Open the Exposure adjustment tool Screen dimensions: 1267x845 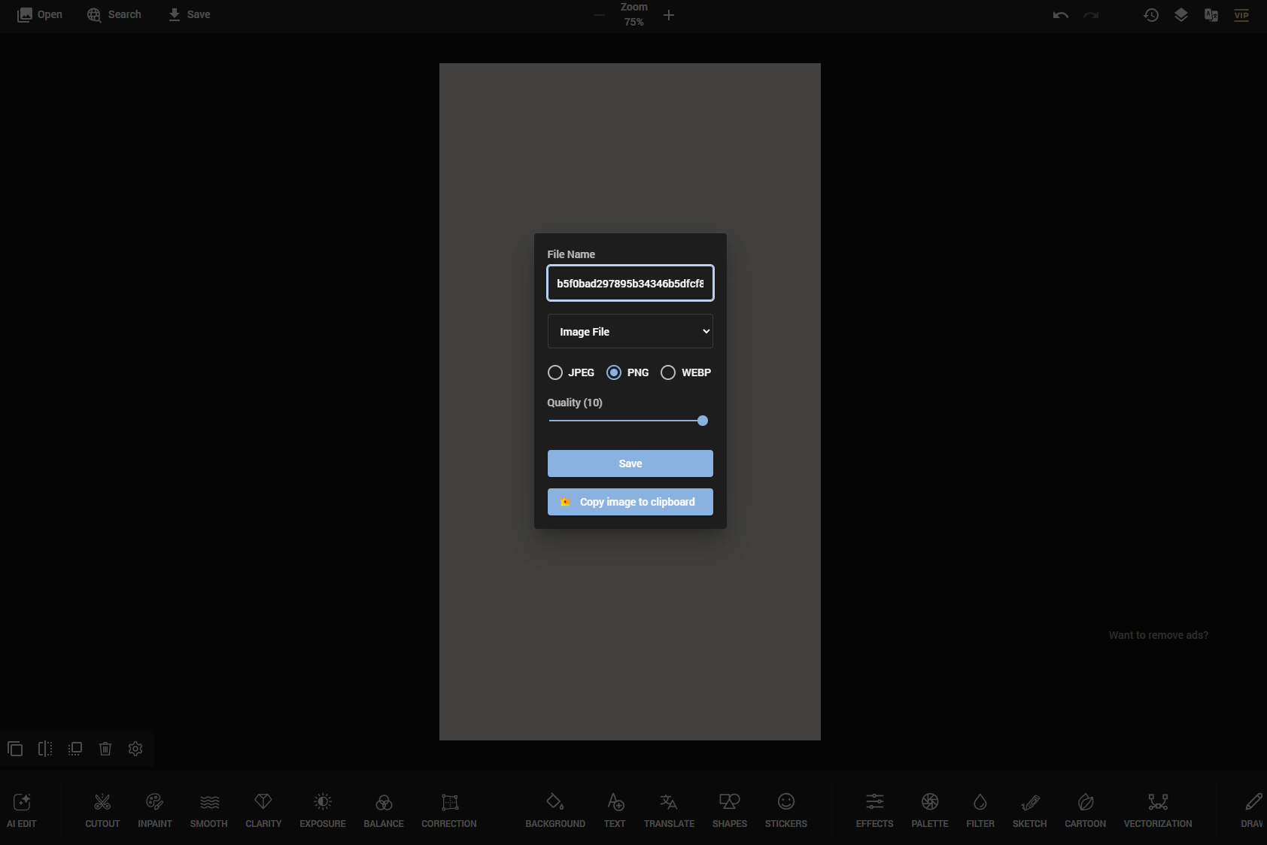(x=323, y=810)
